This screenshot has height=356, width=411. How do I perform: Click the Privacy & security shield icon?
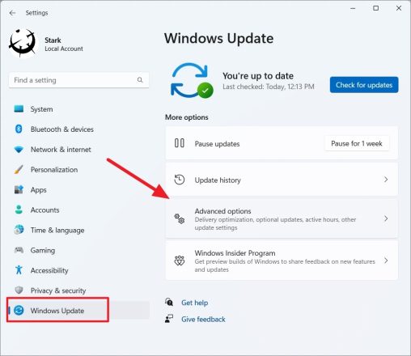point(19,290)
